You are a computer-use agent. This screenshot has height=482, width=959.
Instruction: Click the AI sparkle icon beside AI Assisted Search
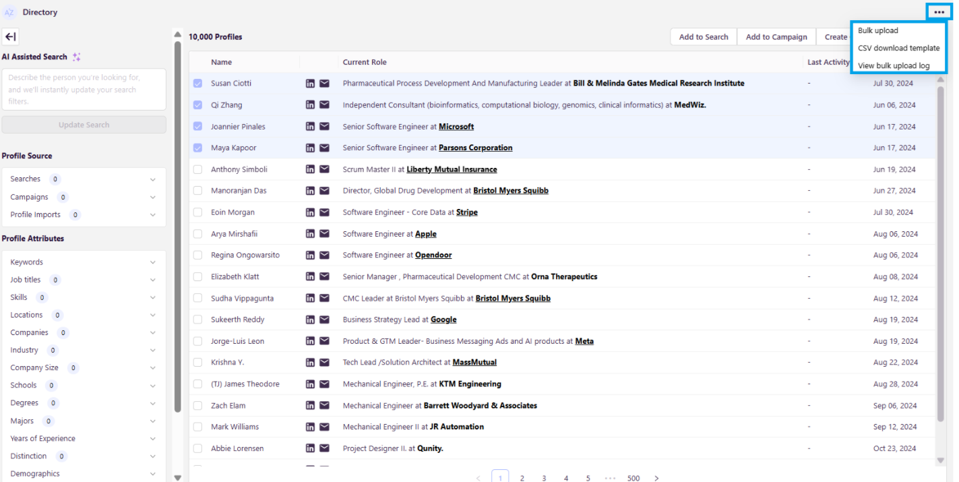coord(77,57)
